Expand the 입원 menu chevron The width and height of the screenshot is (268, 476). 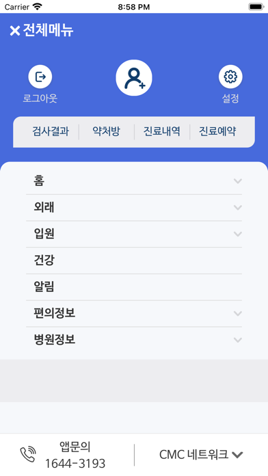pos(238,234)
